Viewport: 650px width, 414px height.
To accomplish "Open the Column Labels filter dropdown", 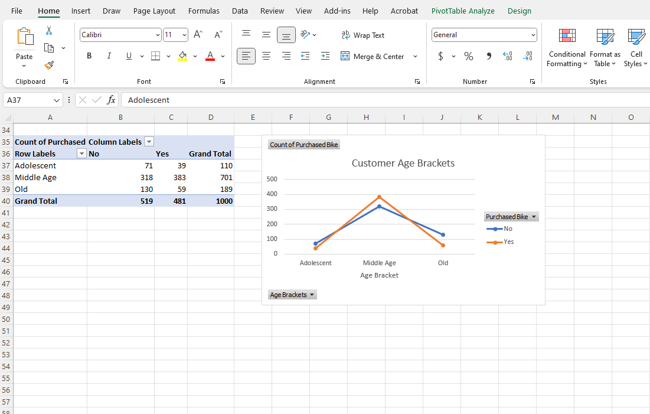I will click(x=149, y=142).
